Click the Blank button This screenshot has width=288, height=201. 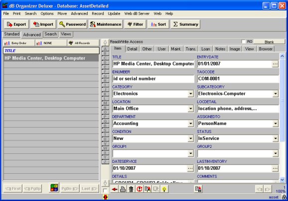click(269, 42)
